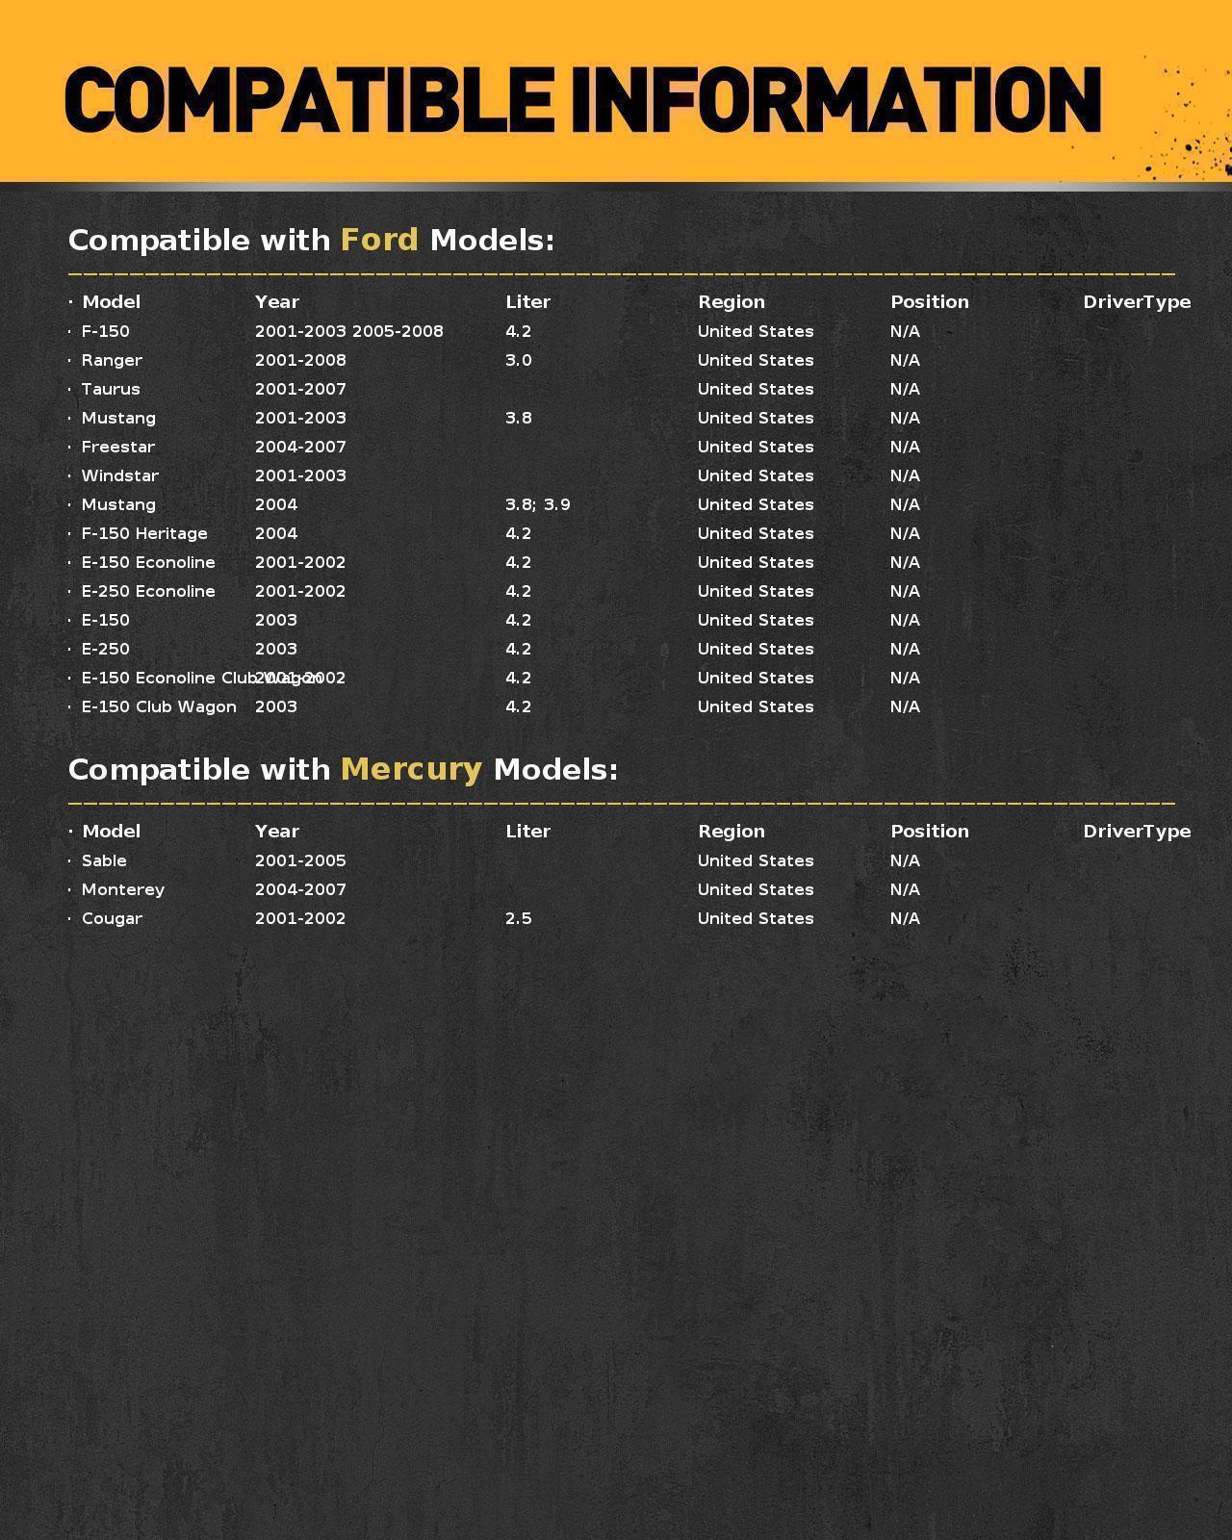Image resolution: width=1232 pixels, height=1540 pixels.
Task: Click the Mustang name in the 2004 row
Action: coord(118,504)
